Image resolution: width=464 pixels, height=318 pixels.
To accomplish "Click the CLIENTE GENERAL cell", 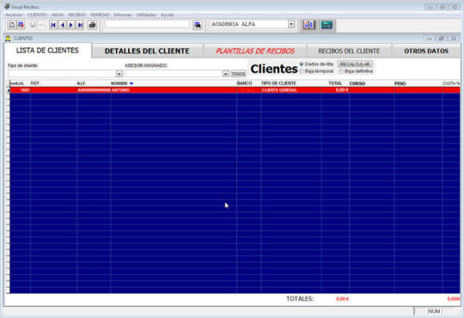I will 291,90.
